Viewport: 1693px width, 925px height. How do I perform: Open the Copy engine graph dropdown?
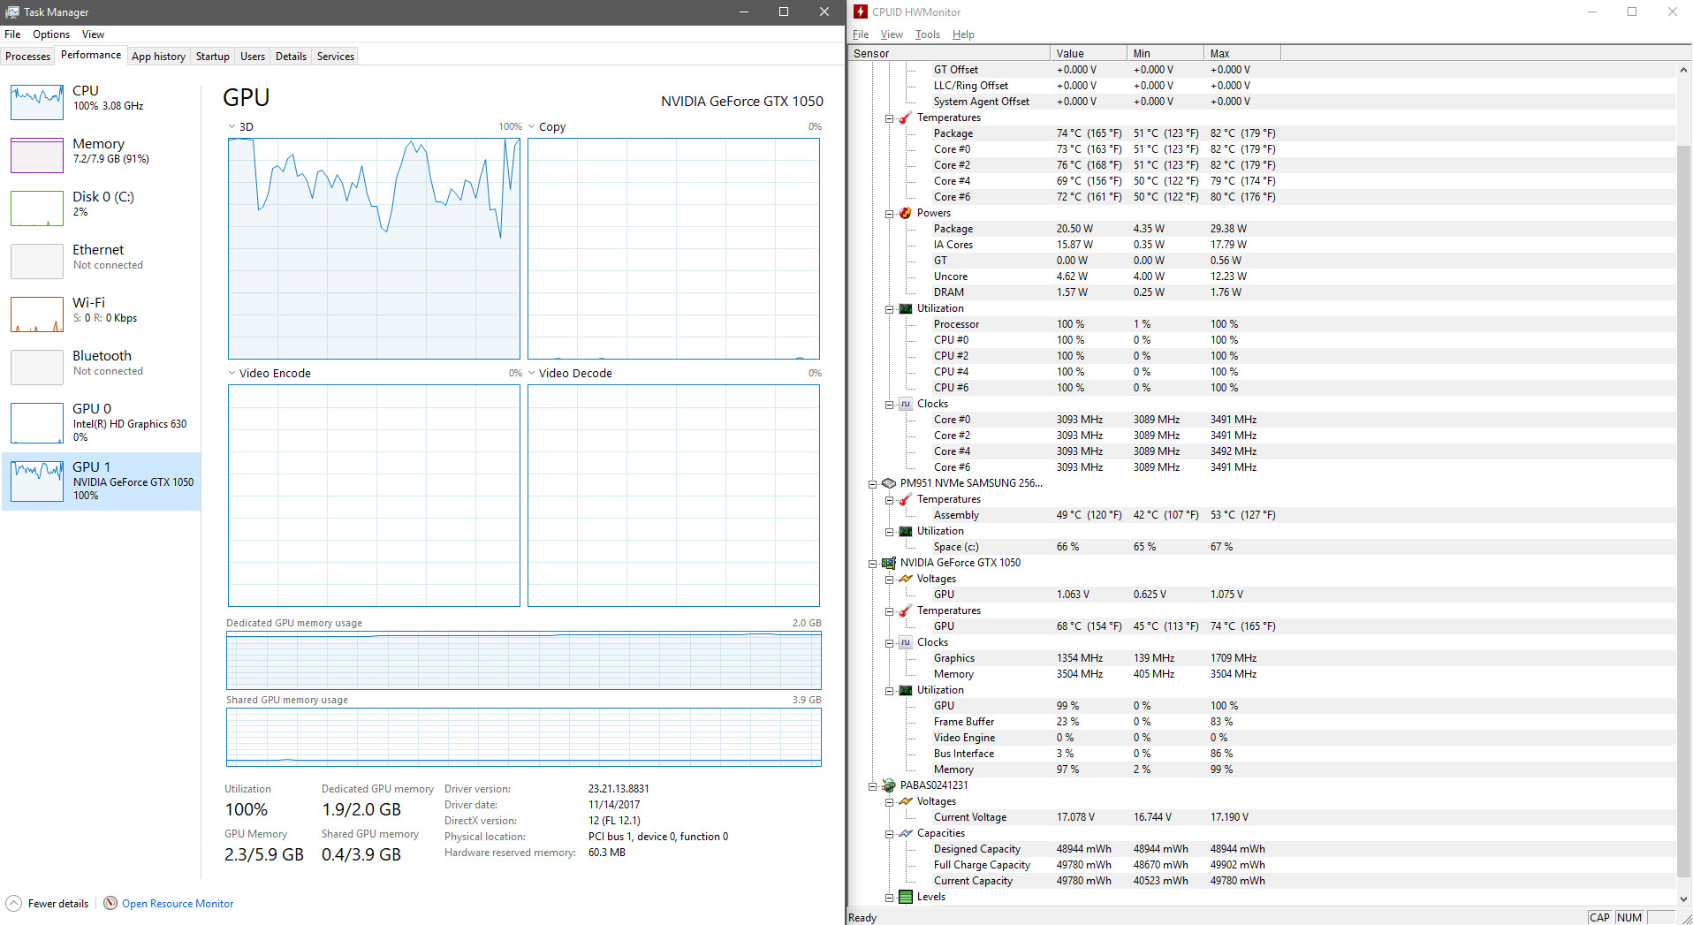pyautogui.click(x=532, y=126)
